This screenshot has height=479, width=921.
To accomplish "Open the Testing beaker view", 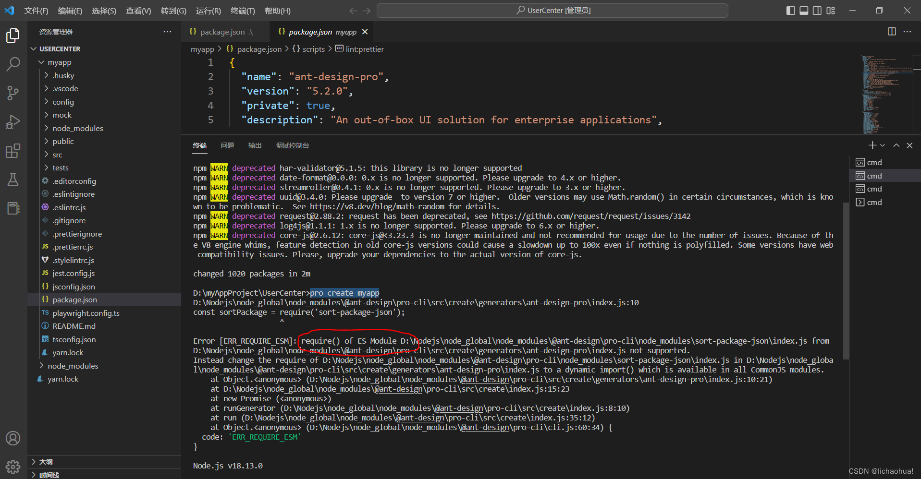I will (13, 180).
